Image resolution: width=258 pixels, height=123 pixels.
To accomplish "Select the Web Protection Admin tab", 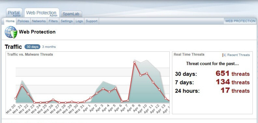I will [42, 13].
